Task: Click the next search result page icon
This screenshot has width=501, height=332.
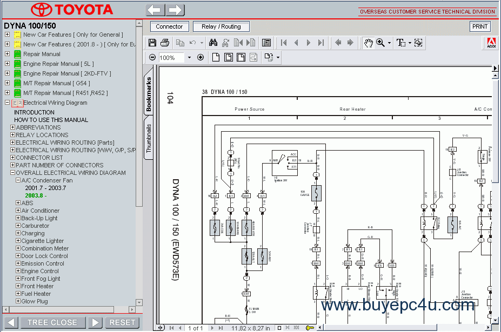Action: pos(251,43)
